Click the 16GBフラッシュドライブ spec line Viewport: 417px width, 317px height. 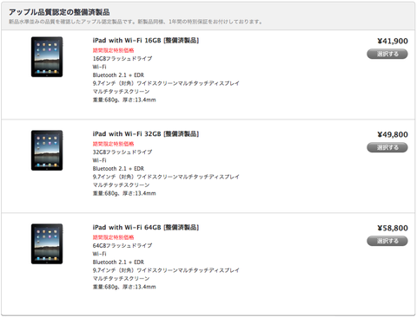tap(122, 59)
